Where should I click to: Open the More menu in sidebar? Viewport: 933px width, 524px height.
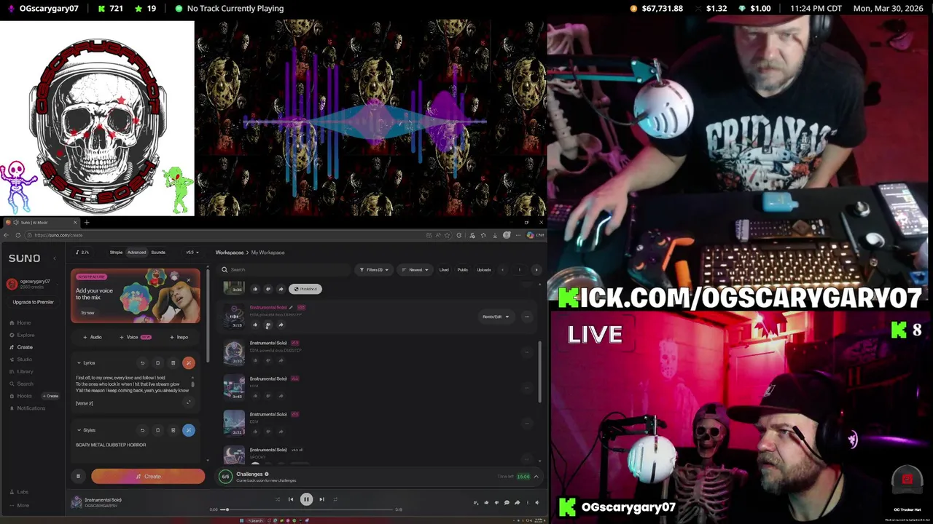(x=20, y=505)
